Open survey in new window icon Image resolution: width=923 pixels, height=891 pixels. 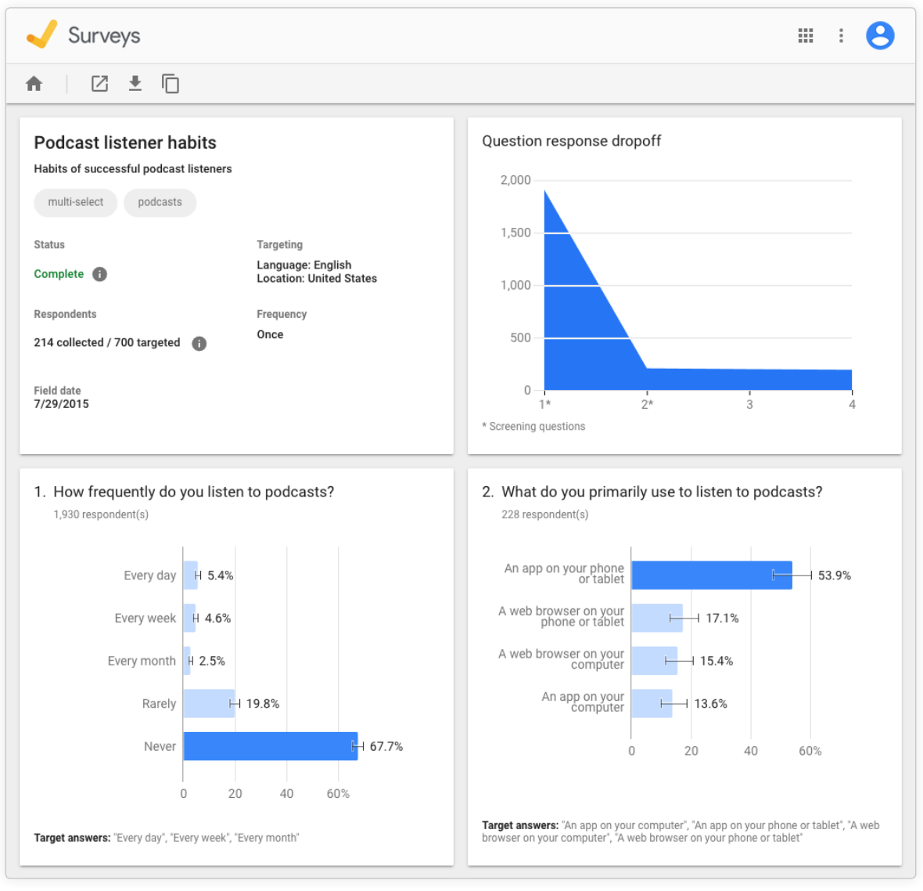[99, 84]
